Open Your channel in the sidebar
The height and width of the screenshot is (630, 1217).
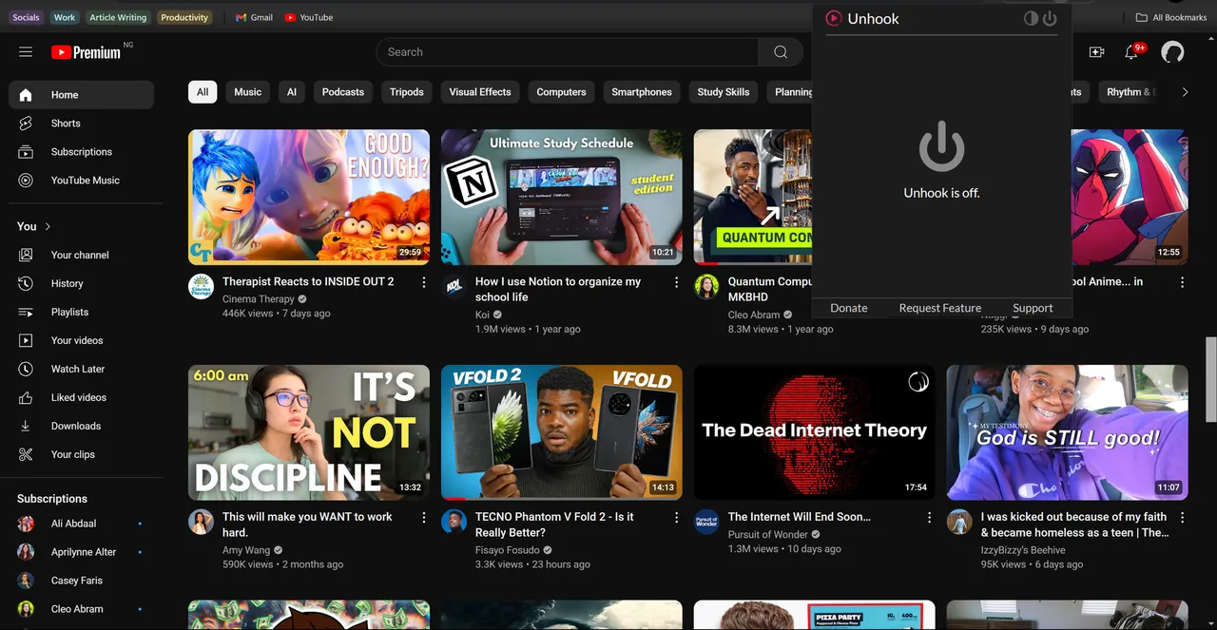click(81, 255)
